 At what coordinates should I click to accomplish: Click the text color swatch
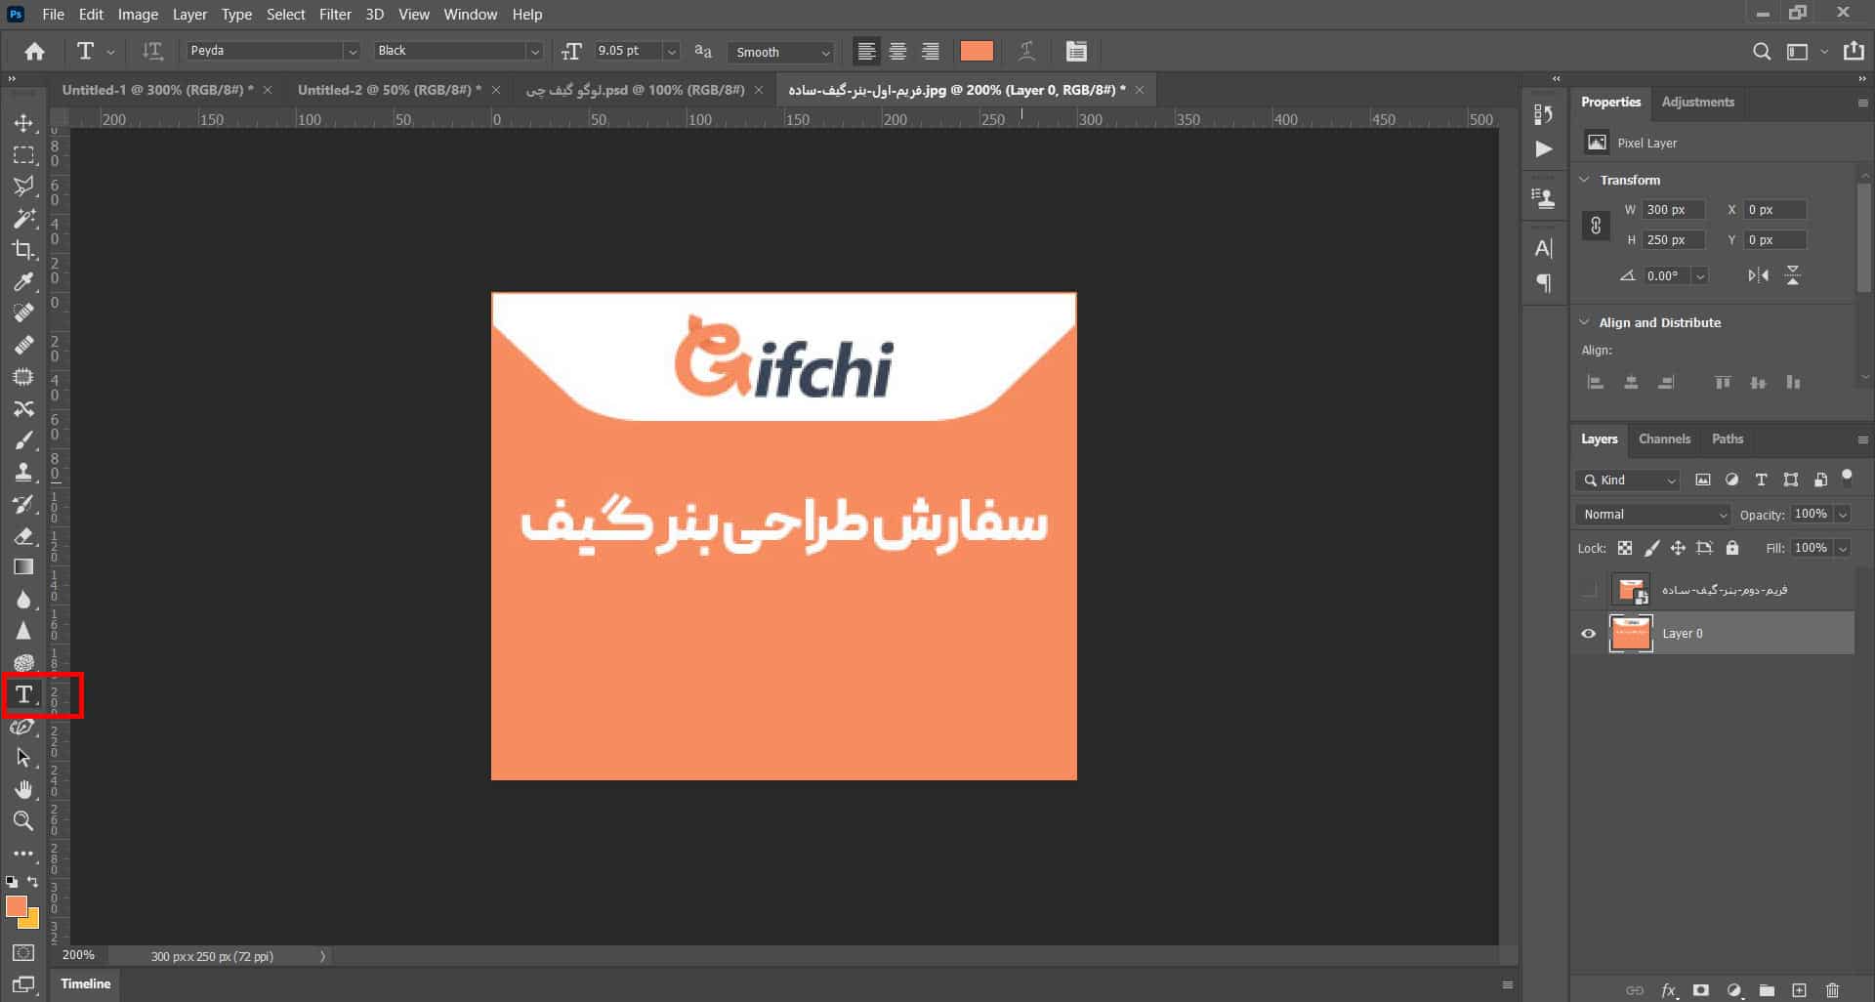(977, 52)
